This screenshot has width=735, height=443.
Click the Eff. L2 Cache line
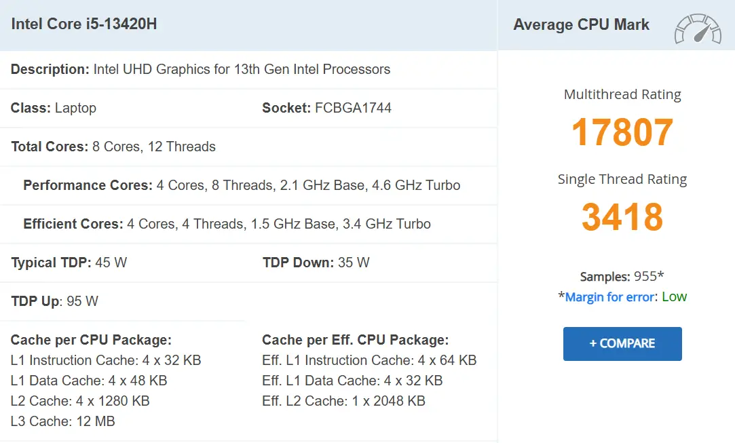pyautogui.click(x=343, y=401)
